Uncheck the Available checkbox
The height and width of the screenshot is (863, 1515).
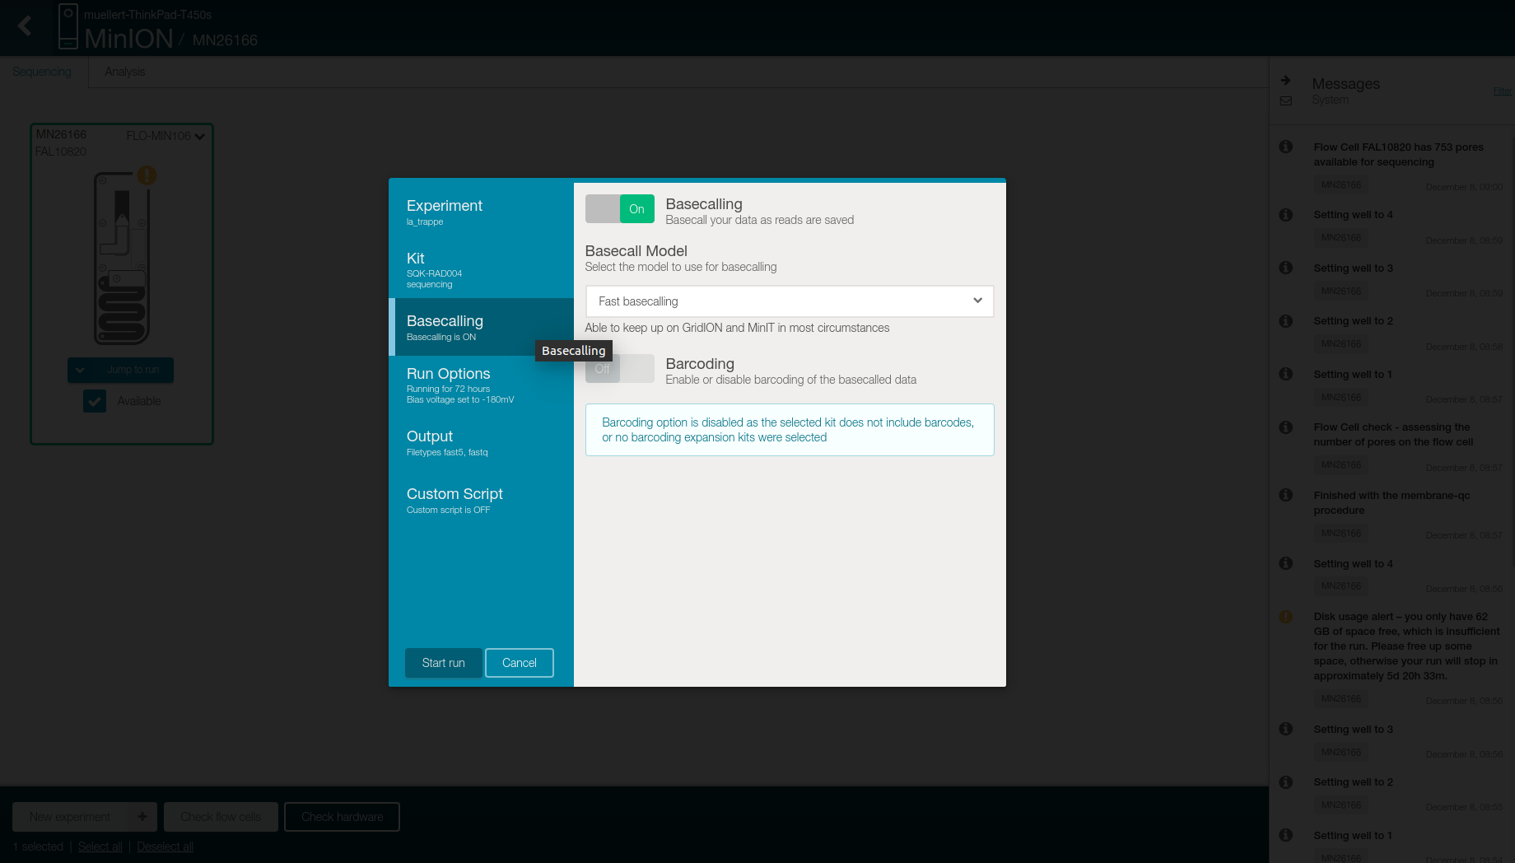pyautogui.click(x=95, y=401)
